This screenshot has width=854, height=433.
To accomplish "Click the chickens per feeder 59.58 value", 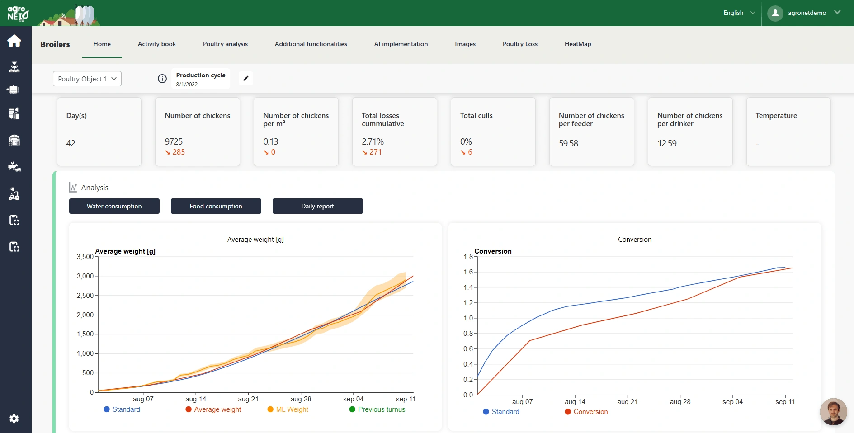I will [568, 143].
